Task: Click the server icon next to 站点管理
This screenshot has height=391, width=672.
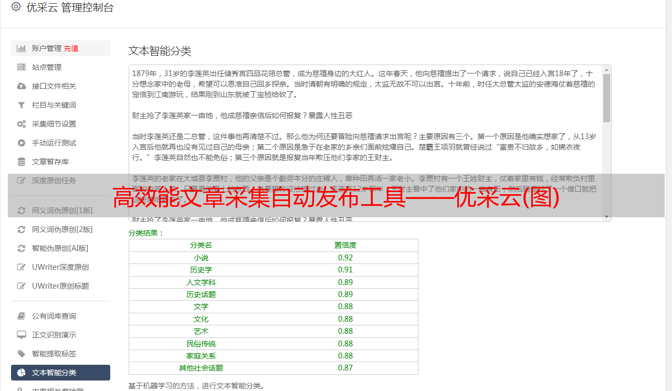Action: [x=22, y=67]
